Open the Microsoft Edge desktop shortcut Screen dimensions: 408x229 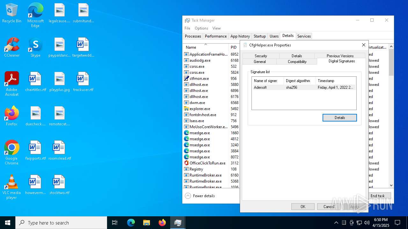35,15
